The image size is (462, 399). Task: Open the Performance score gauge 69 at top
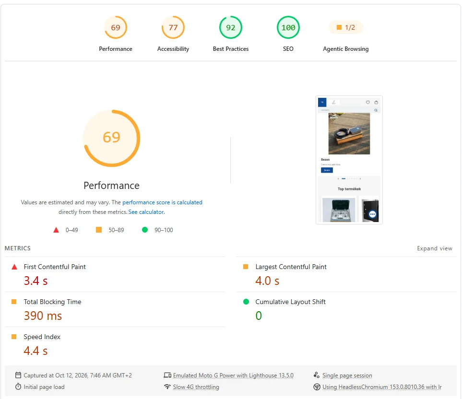click(116, 27)
